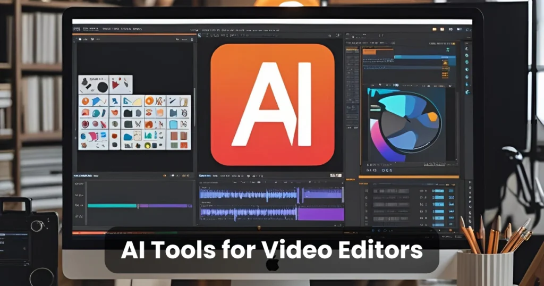The height and width of the screenshot is (286, 544).
Task: Click the blue value button in first list row
Action: click(x=439, y=190)
